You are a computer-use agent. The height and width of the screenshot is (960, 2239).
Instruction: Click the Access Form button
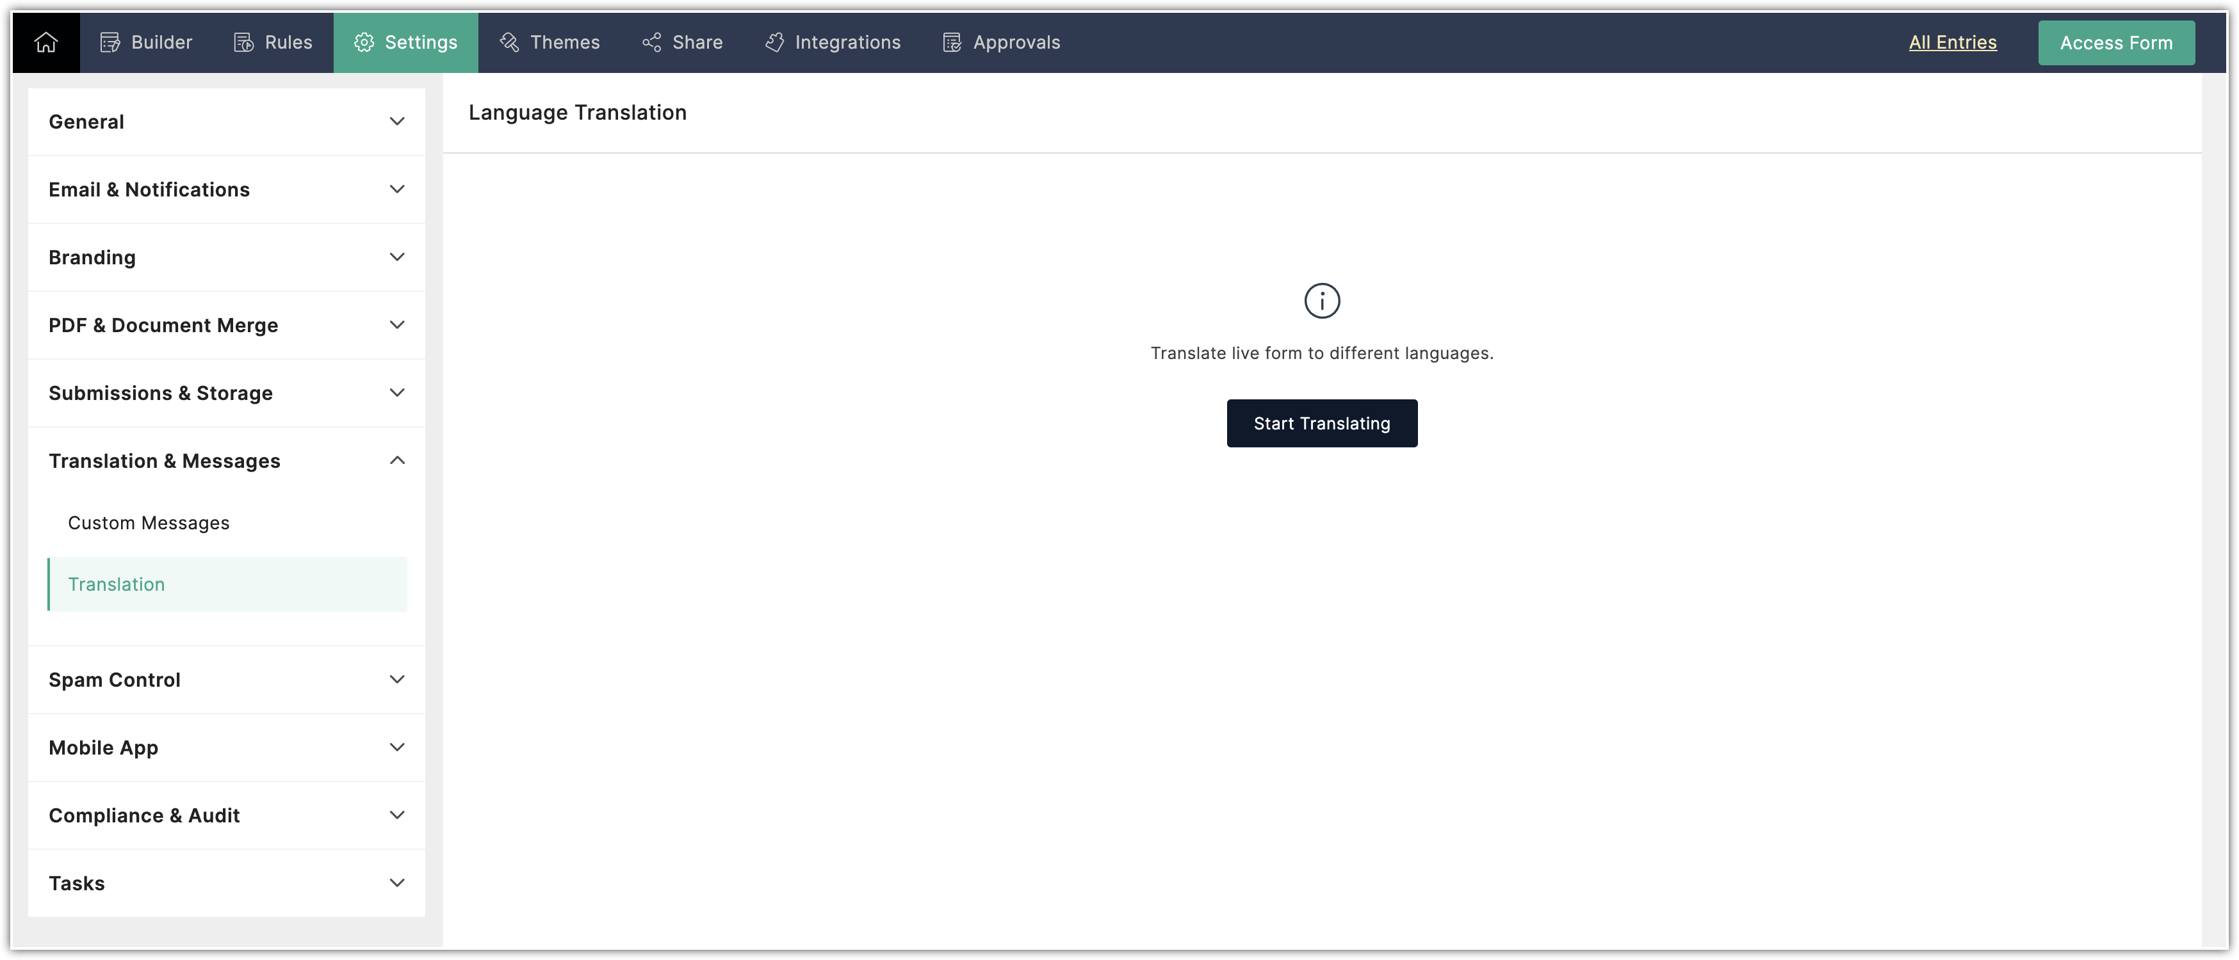(2115, 43)
